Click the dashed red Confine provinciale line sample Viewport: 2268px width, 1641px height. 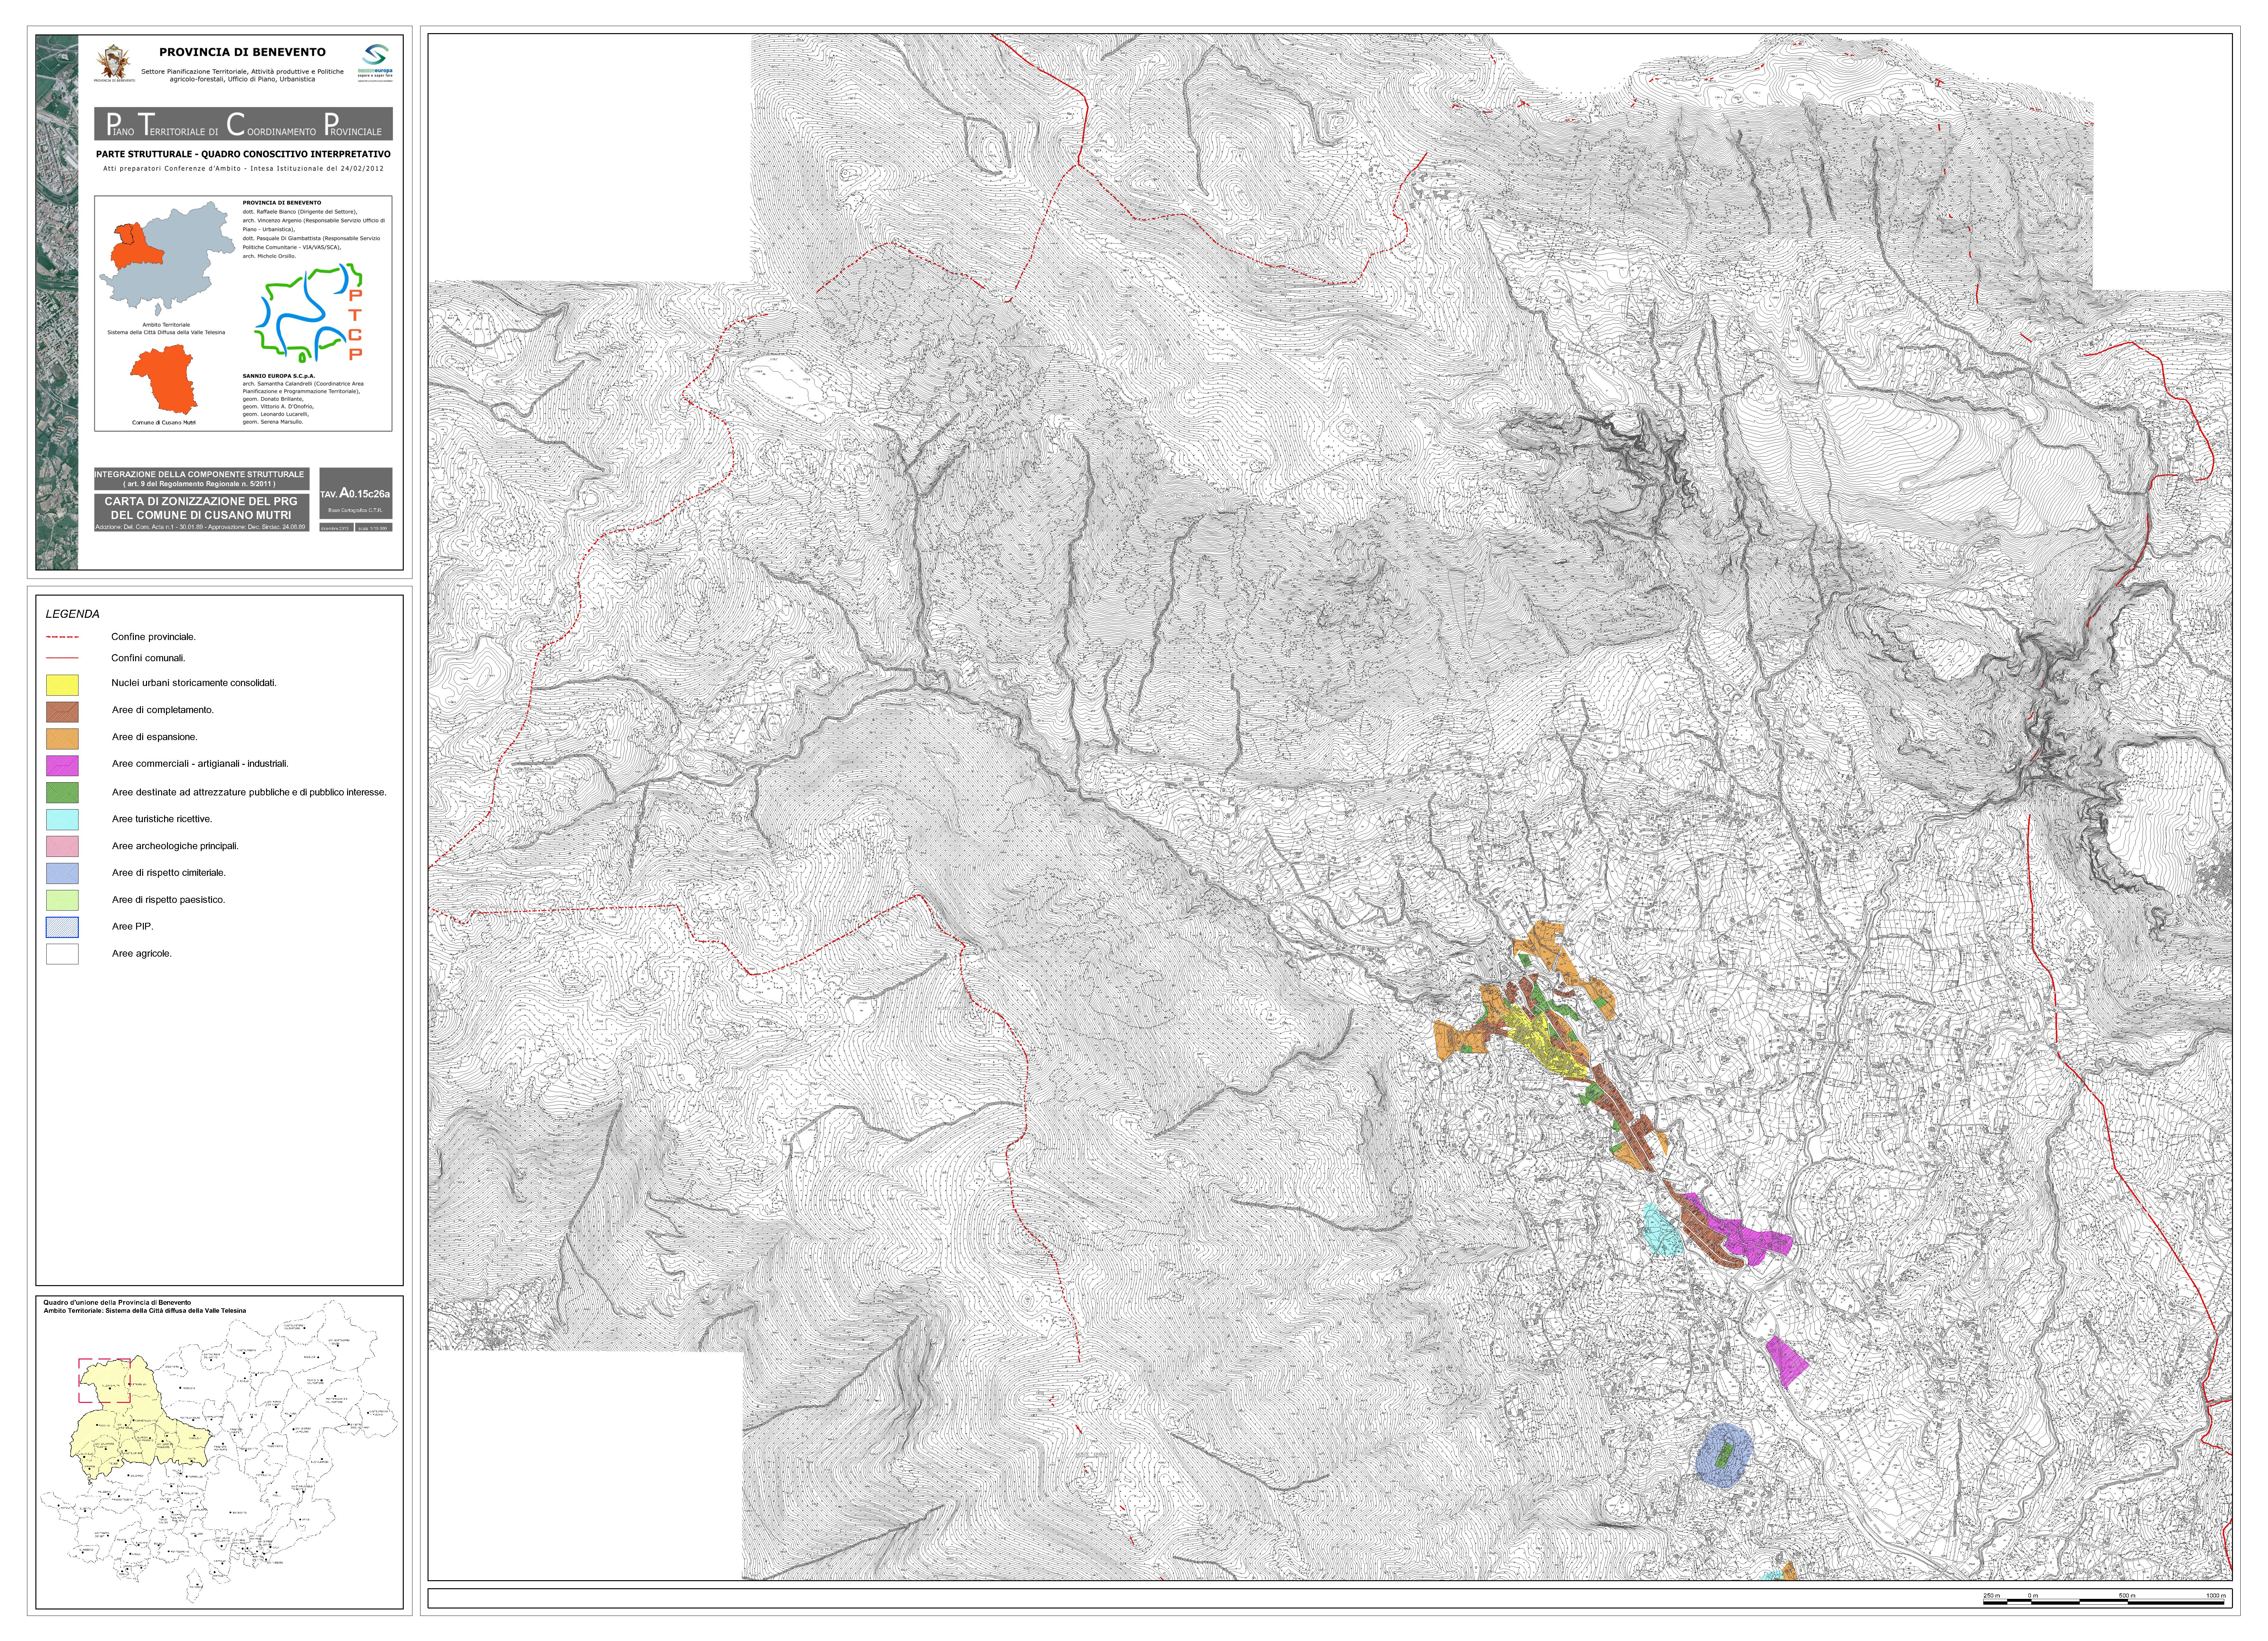pyautogui.click(x=62, y=637)
